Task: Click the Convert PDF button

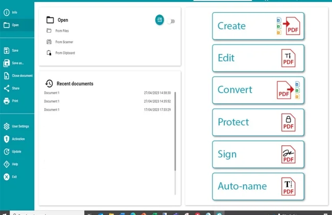Action: point(258,90)
